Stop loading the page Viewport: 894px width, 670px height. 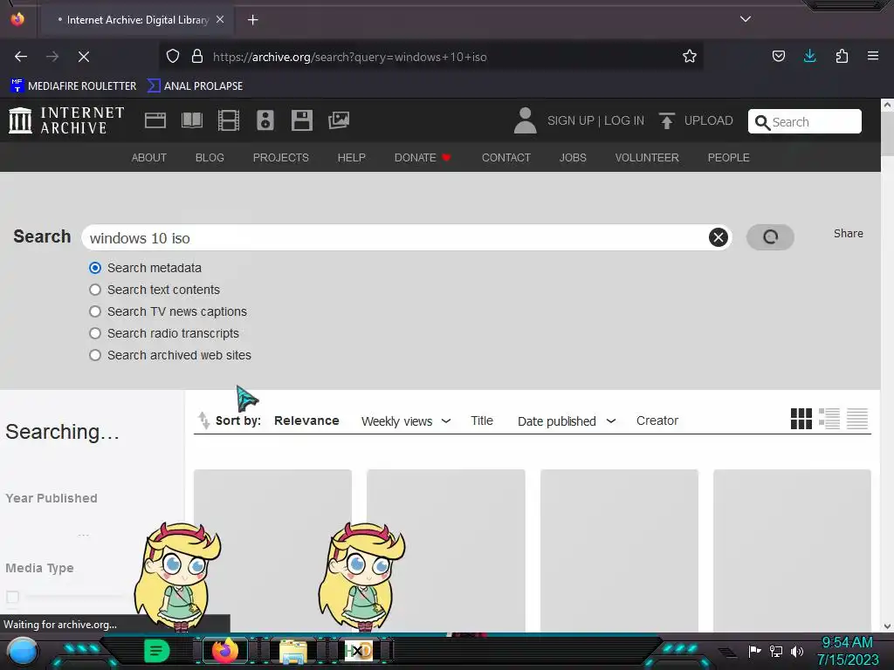(84, 57)
